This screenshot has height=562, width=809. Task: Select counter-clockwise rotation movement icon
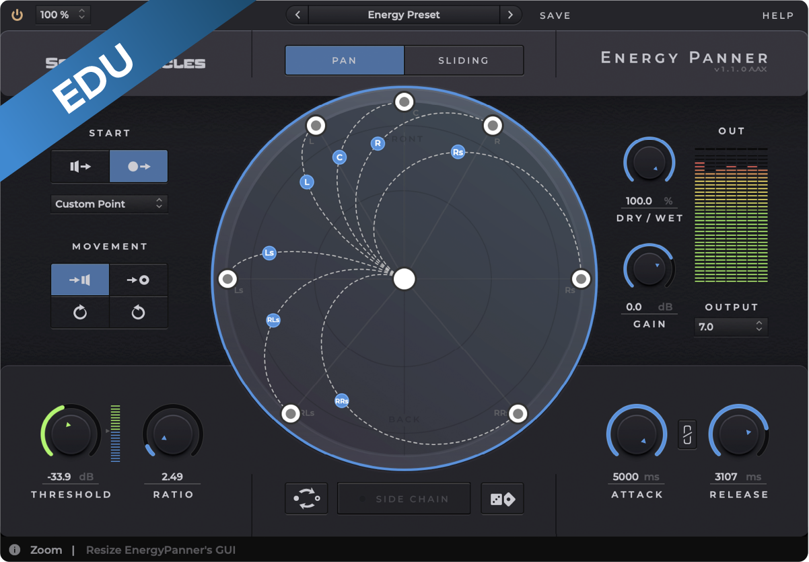click(x=139, y=313)
